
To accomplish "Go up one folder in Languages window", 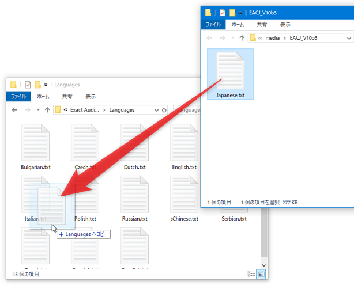I will pyautogui.click(x=47, y=110).
